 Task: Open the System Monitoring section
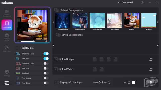pos(7,13)
